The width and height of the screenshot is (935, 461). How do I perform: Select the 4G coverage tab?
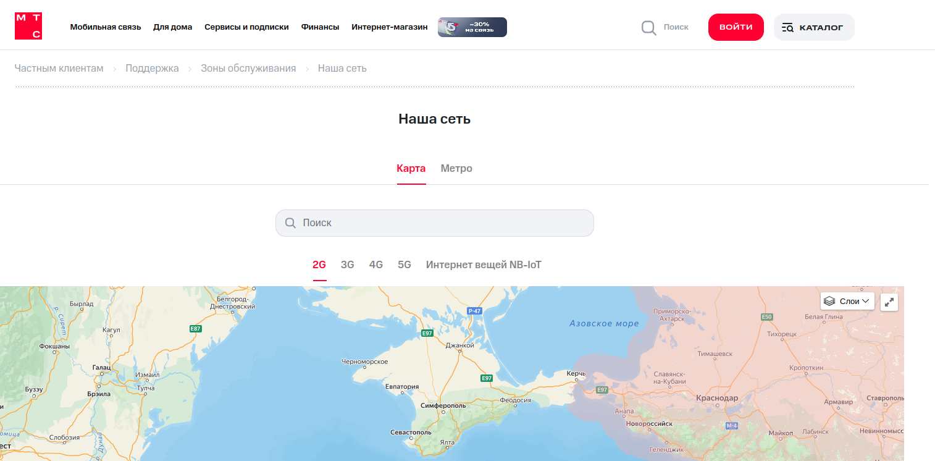[376, 265]
